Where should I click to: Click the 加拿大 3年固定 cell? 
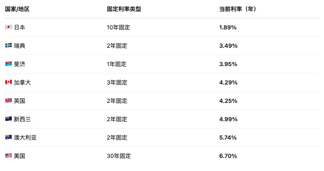coord(117,82)
